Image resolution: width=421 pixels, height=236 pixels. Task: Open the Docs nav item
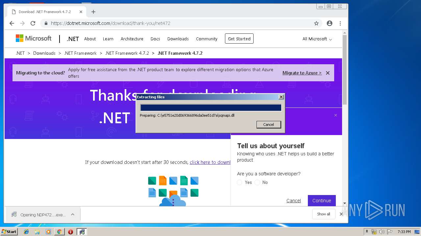tap(155, 39)
